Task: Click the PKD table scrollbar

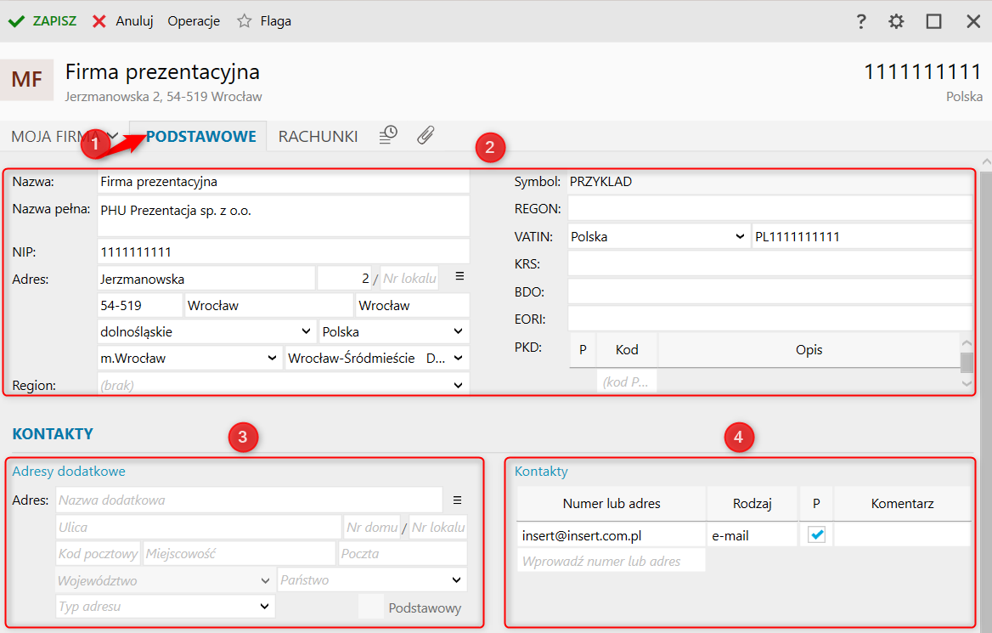Action: (x=966, y=364)
